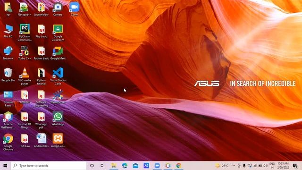Click the Type here to search box
The image size is (302, 170).
49,166
